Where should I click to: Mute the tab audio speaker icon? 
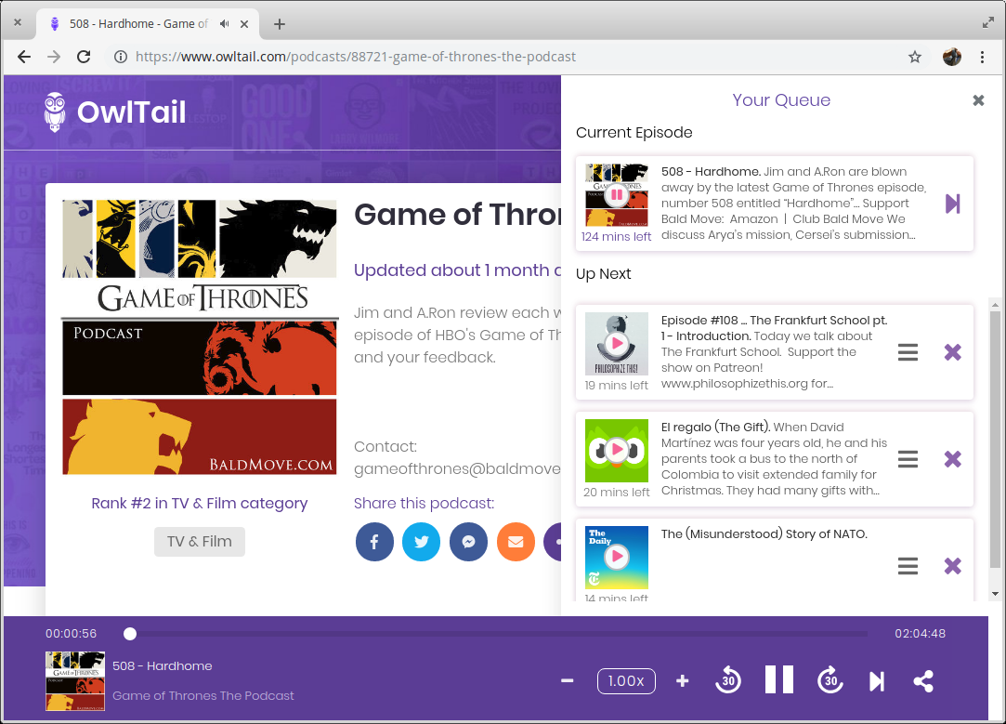click(x=224, y=24)
